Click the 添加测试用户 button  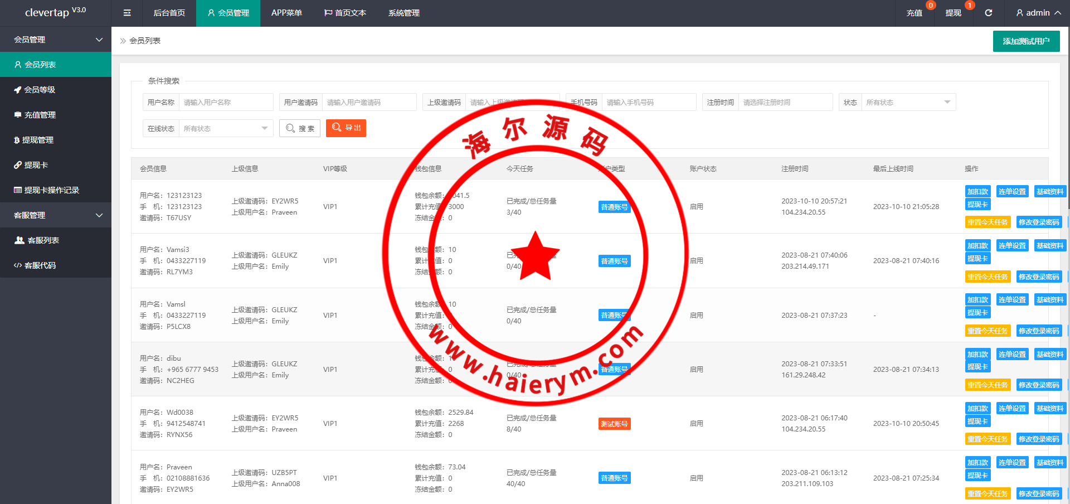tap(1026, 41)
